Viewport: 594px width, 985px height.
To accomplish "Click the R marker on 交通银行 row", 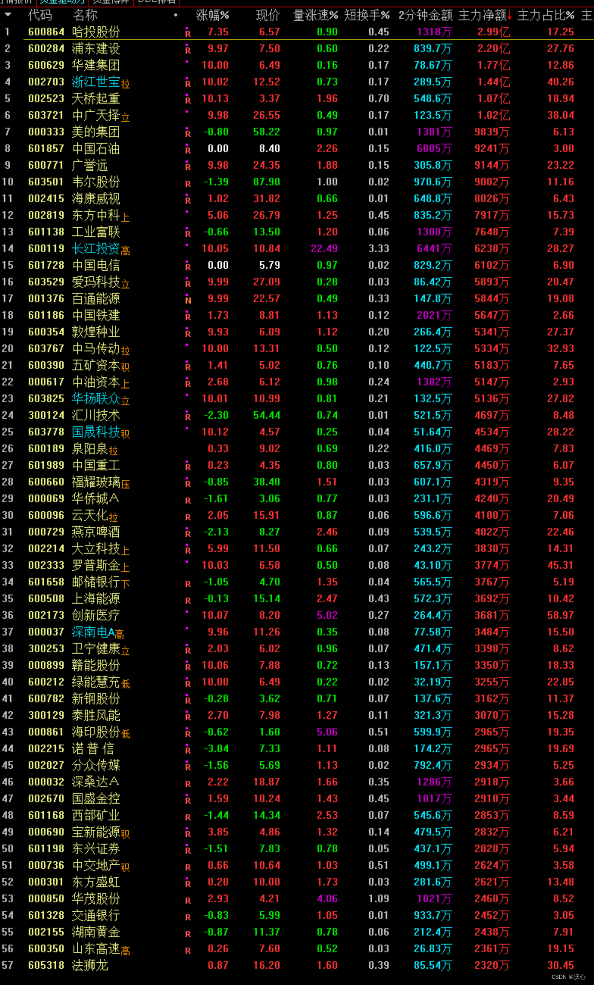I will (x=188, y=917).
